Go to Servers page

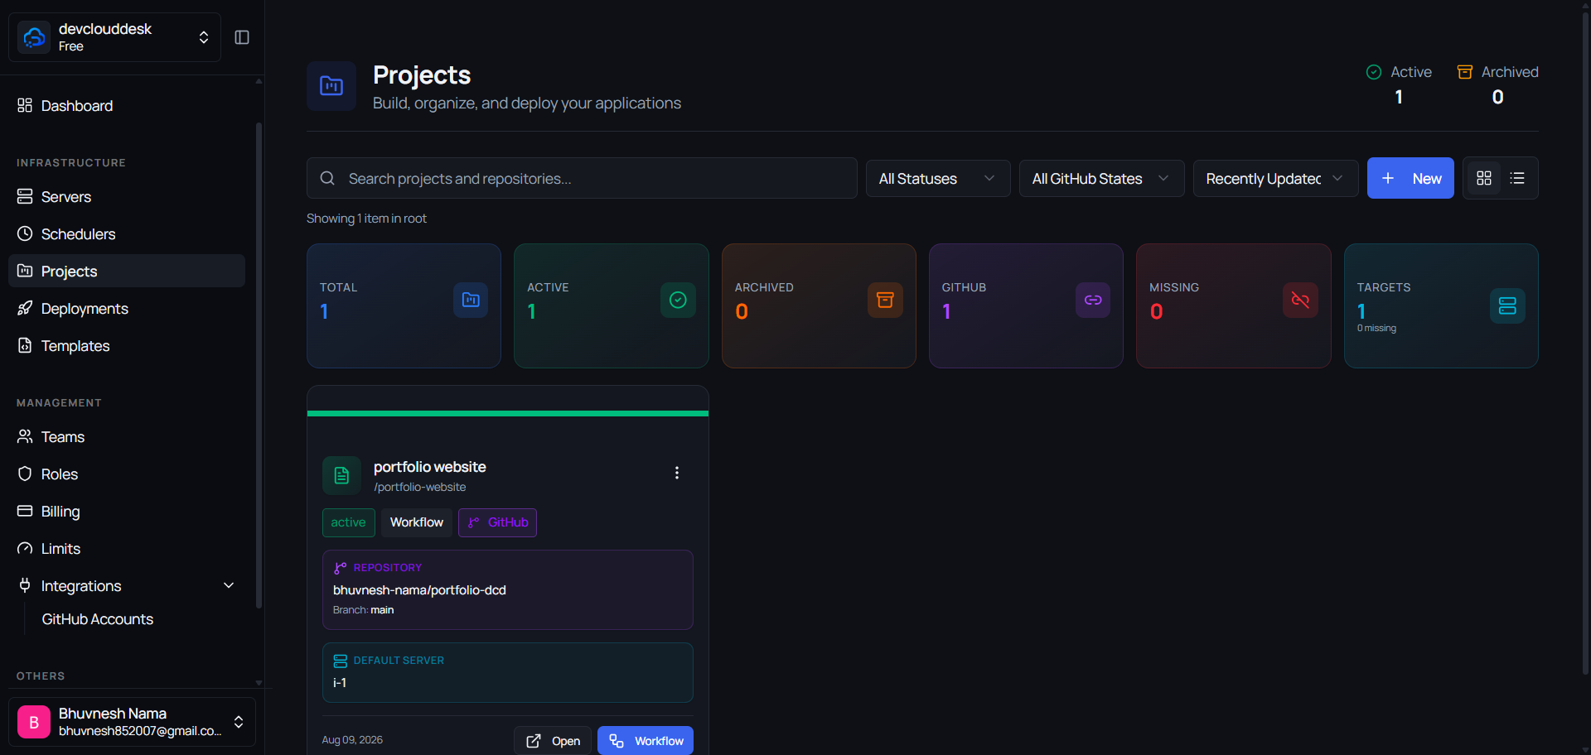[127, 197]
